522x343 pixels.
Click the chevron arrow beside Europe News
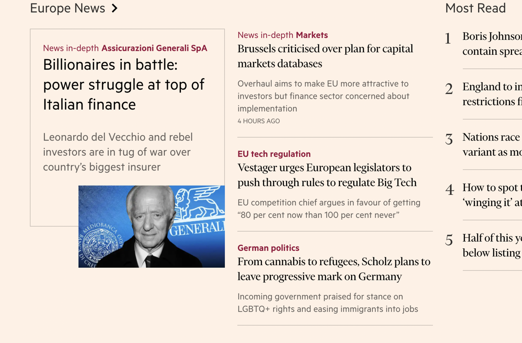pyautogui.click(x=114, y=8)
